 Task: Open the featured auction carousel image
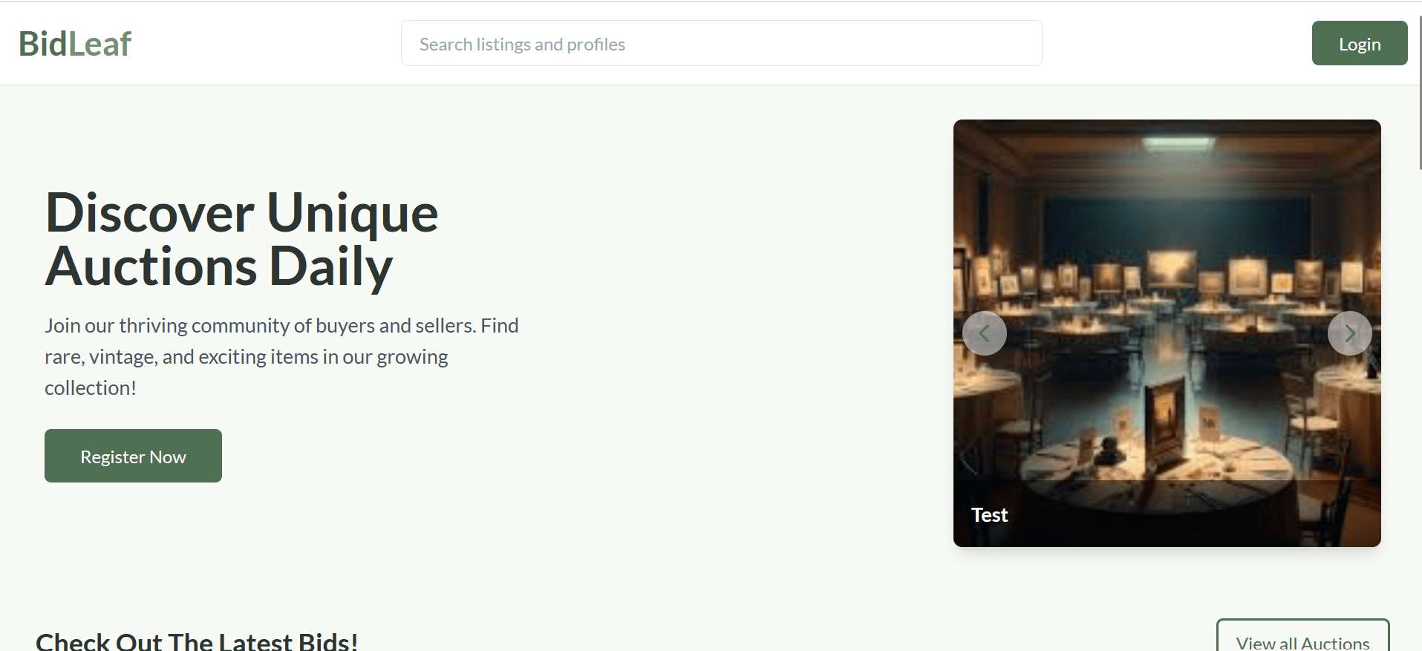click(x=1167, y=245)
